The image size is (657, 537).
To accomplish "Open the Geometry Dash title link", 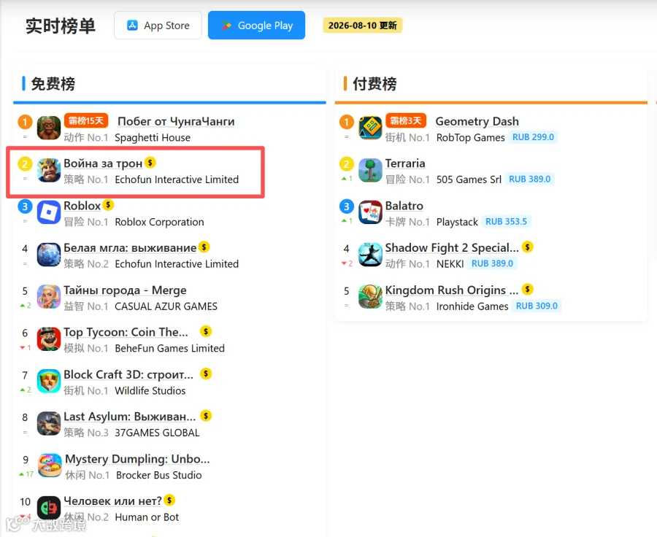I will (x=477, y=121).
